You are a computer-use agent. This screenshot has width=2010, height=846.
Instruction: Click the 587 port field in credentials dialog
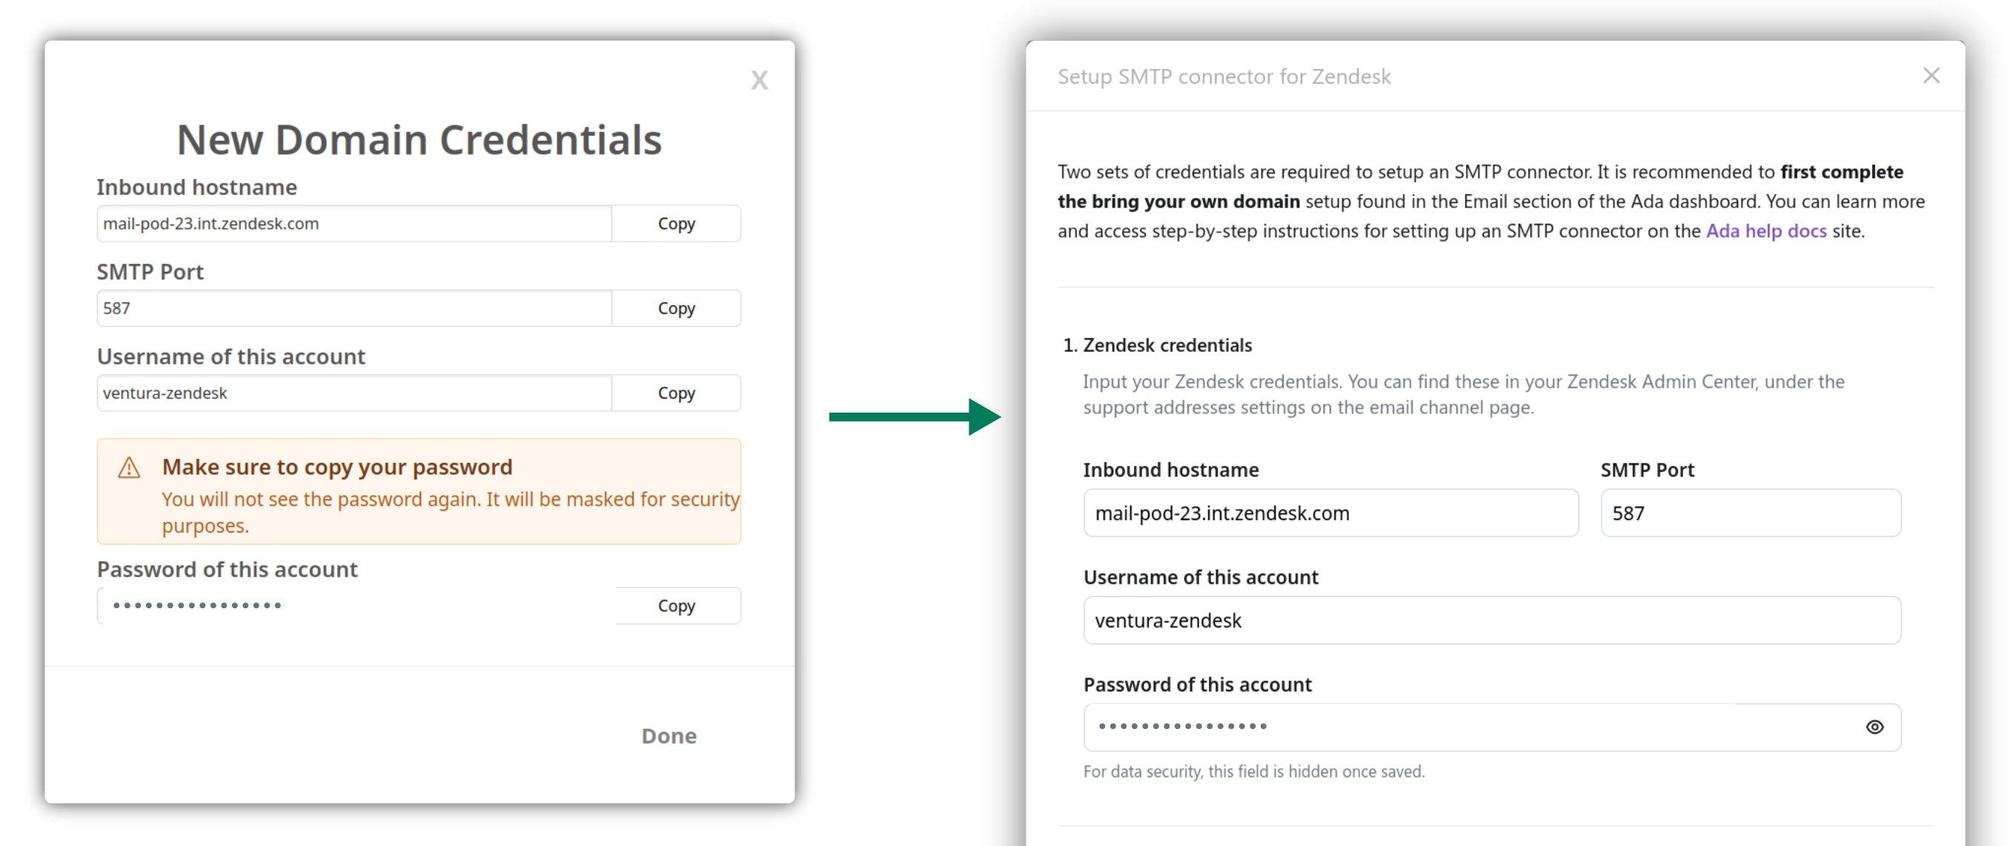[354, 309]
